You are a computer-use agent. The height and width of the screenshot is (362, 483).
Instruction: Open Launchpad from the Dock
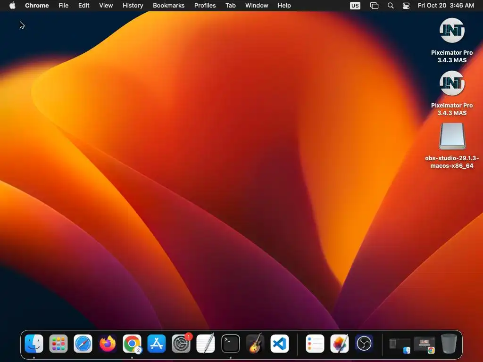(x=58, y=344)
